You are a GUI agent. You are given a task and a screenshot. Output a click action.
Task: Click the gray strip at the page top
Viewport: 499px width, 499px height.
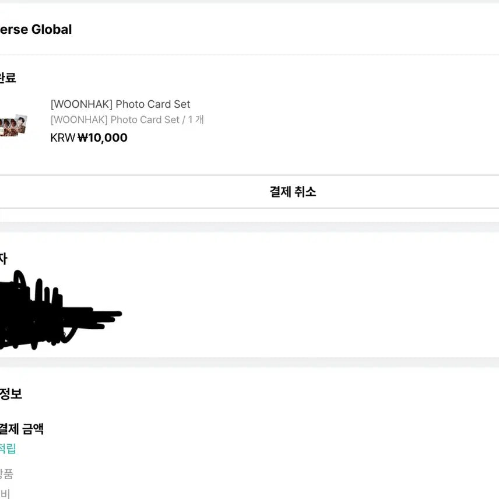coord(250,2)
